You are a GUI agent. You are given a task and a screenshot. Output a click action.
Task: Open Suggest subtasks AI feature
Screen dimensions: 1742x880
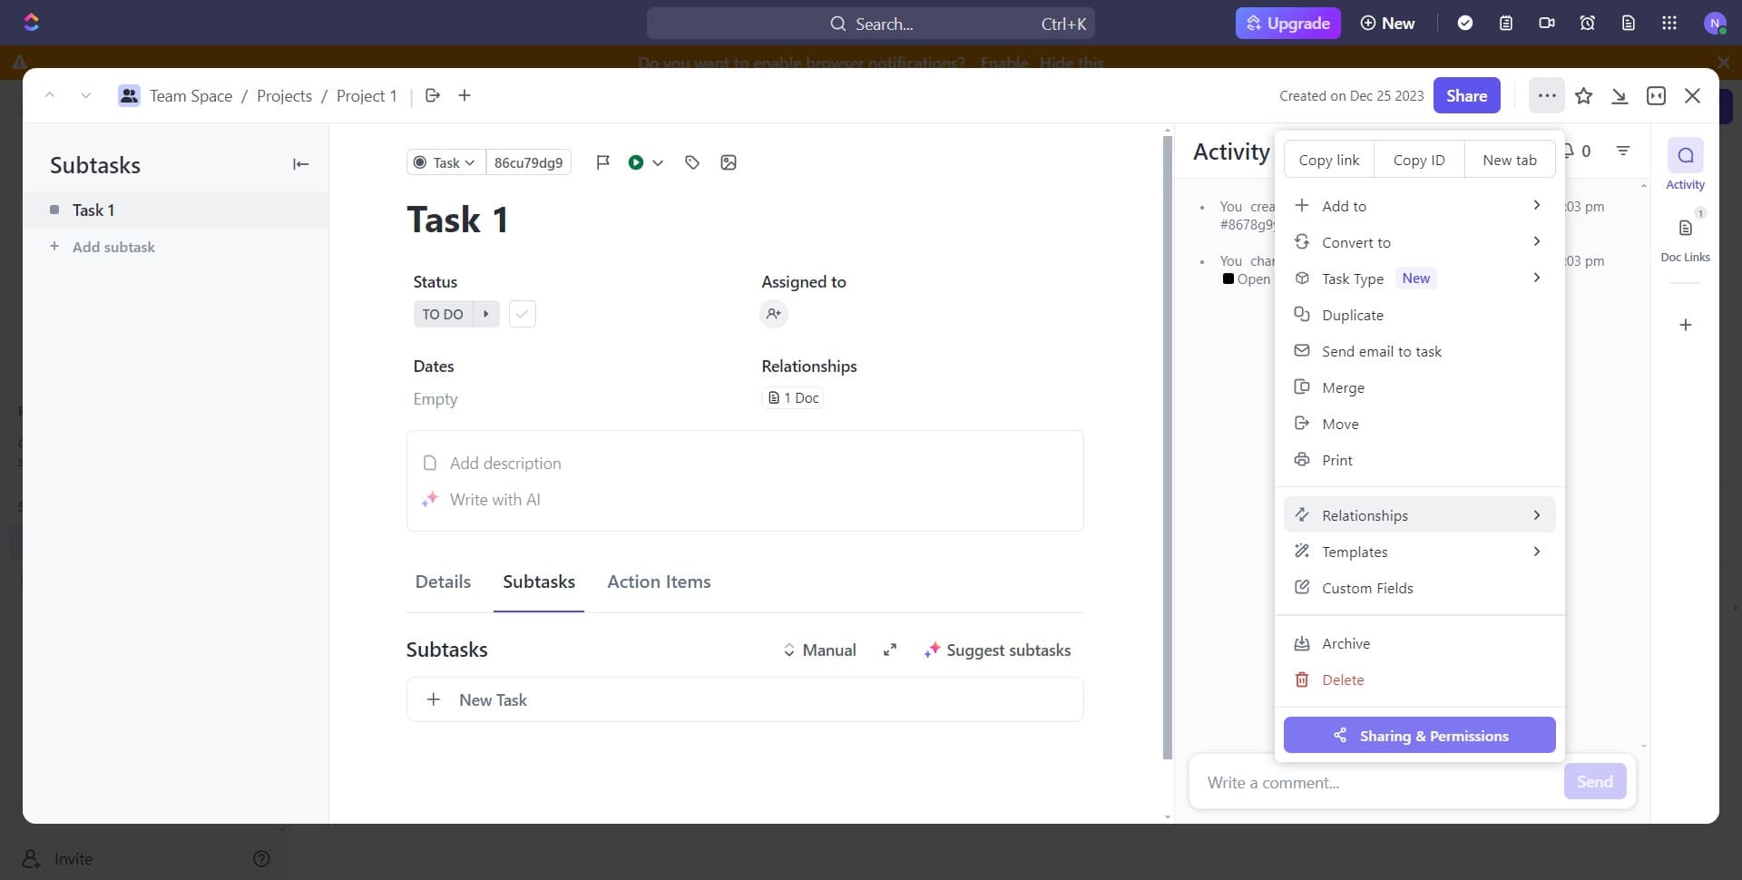pyautogui.click(x=998, y=650)
